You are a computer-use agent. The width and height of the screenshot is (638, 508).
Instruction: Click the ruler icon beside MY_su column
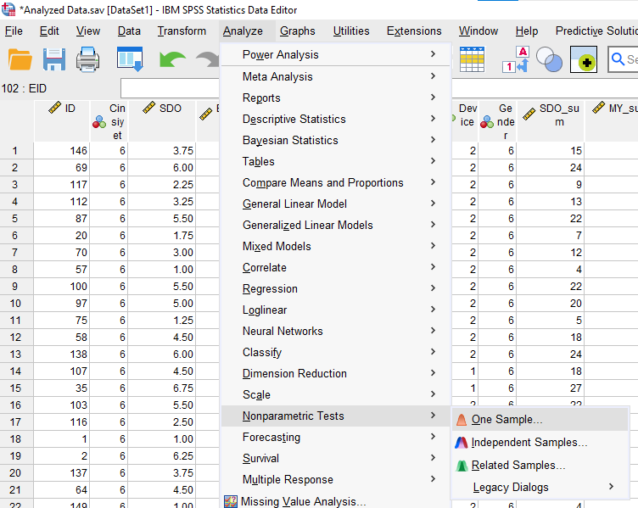coord(598,108)
